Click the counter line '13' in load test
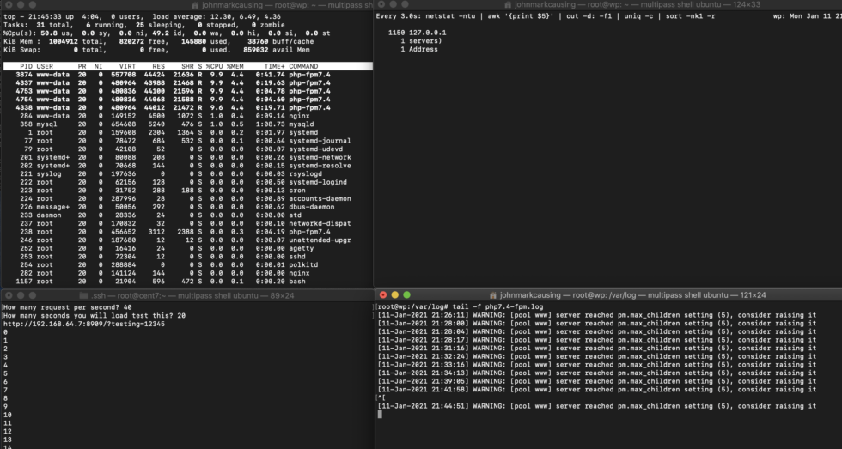The height and width of the screenshot is (449, 842). [x=8, y=440]
